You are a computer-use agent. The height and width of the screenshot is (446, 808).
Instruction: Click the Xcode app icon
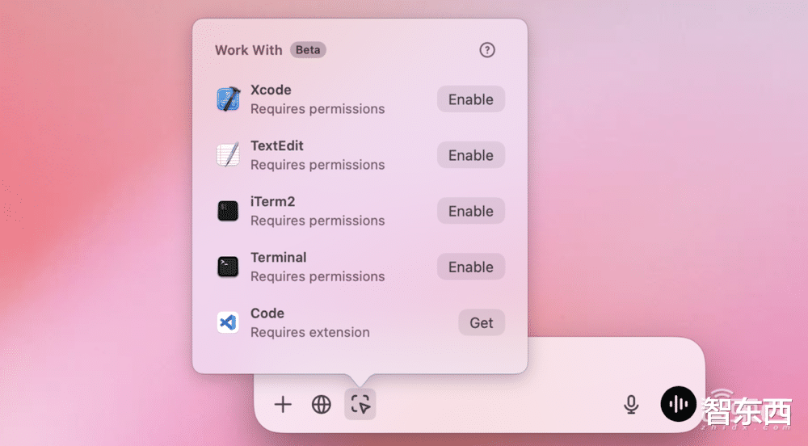(228, 99)
